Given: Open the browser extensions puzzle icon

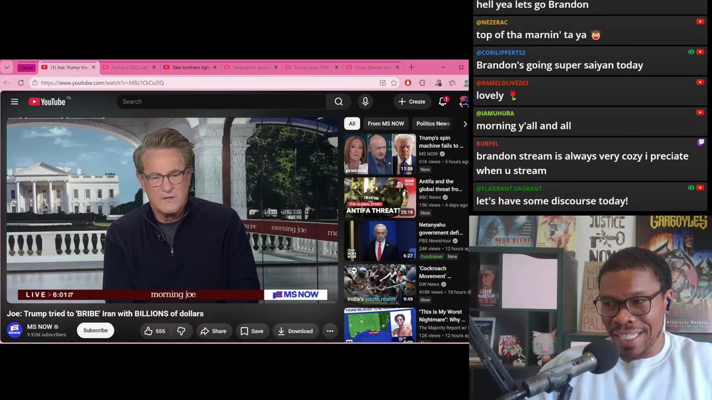Looking at the screenshot, I should pyautogui.click(x=422, y=83).
